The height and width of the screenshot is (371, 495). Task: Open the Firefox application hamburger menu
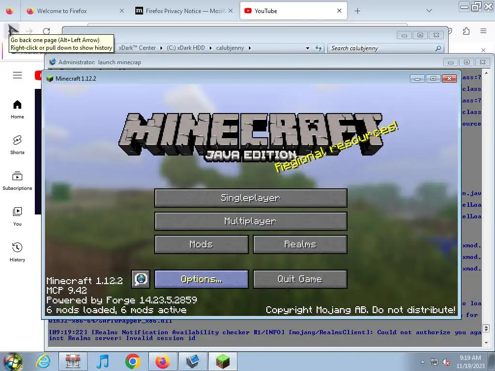click(x=483, y=31)
